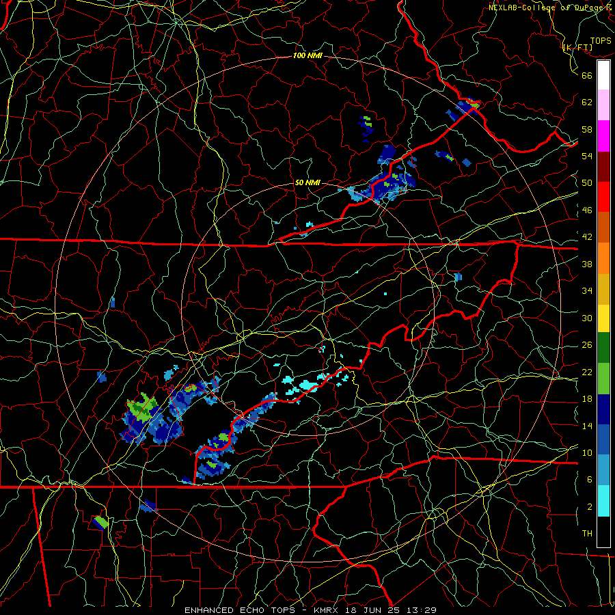The image size is (615, 615).
Task: Click the legend value "42"
Action: (x=587, y=237)
